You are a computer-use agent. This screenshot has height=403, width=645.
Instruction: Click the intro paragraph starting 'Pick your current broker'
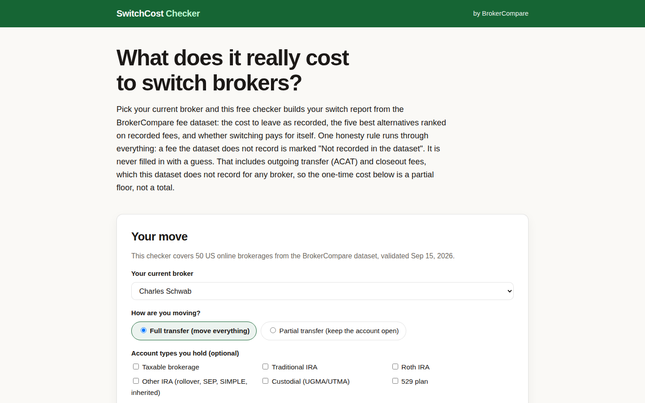(x=281, y=148)
